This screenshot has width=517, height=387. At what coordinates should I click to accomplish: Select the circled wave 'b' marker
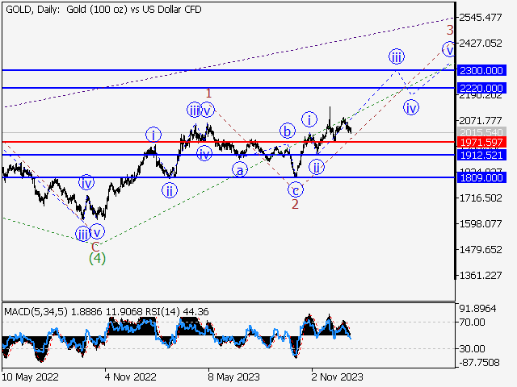tap(287, 130)
